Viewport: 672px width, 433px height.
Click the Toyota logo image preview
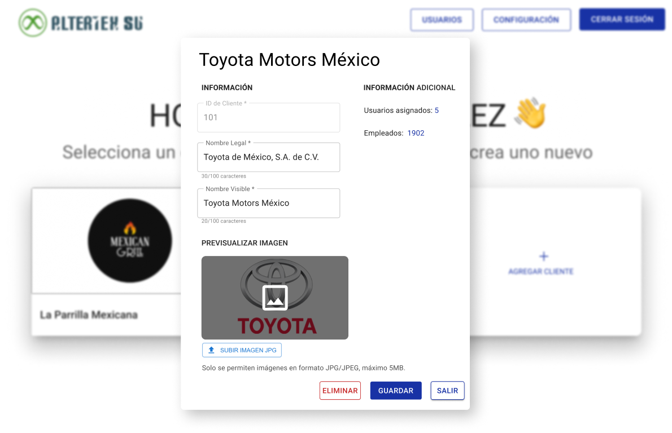pyautogui.click(x=274, y=298)
